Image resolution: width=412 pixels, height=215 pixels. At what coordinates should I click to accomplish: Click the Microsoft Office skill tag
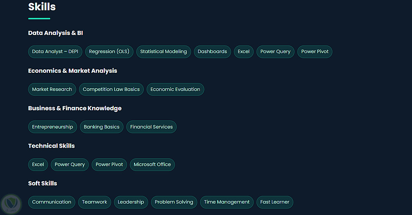coord(152,164)
